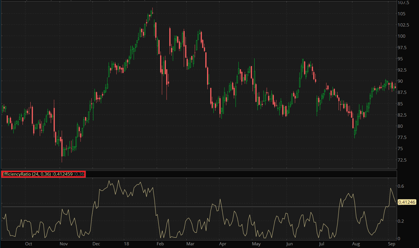Click the Mar label on time axis
Image resolution: width=419 pixels, height=248 pixels.
coord(190,243)
